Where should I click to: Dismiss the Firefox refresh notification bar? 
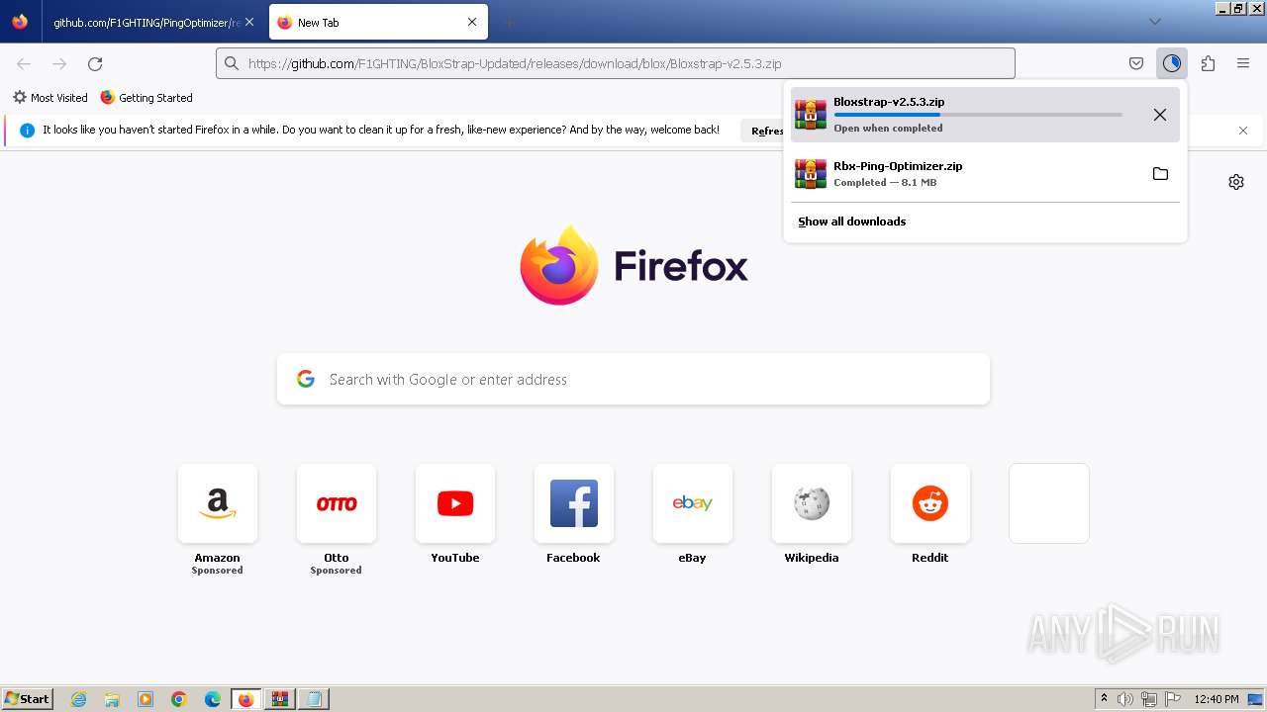point(1243,131)
